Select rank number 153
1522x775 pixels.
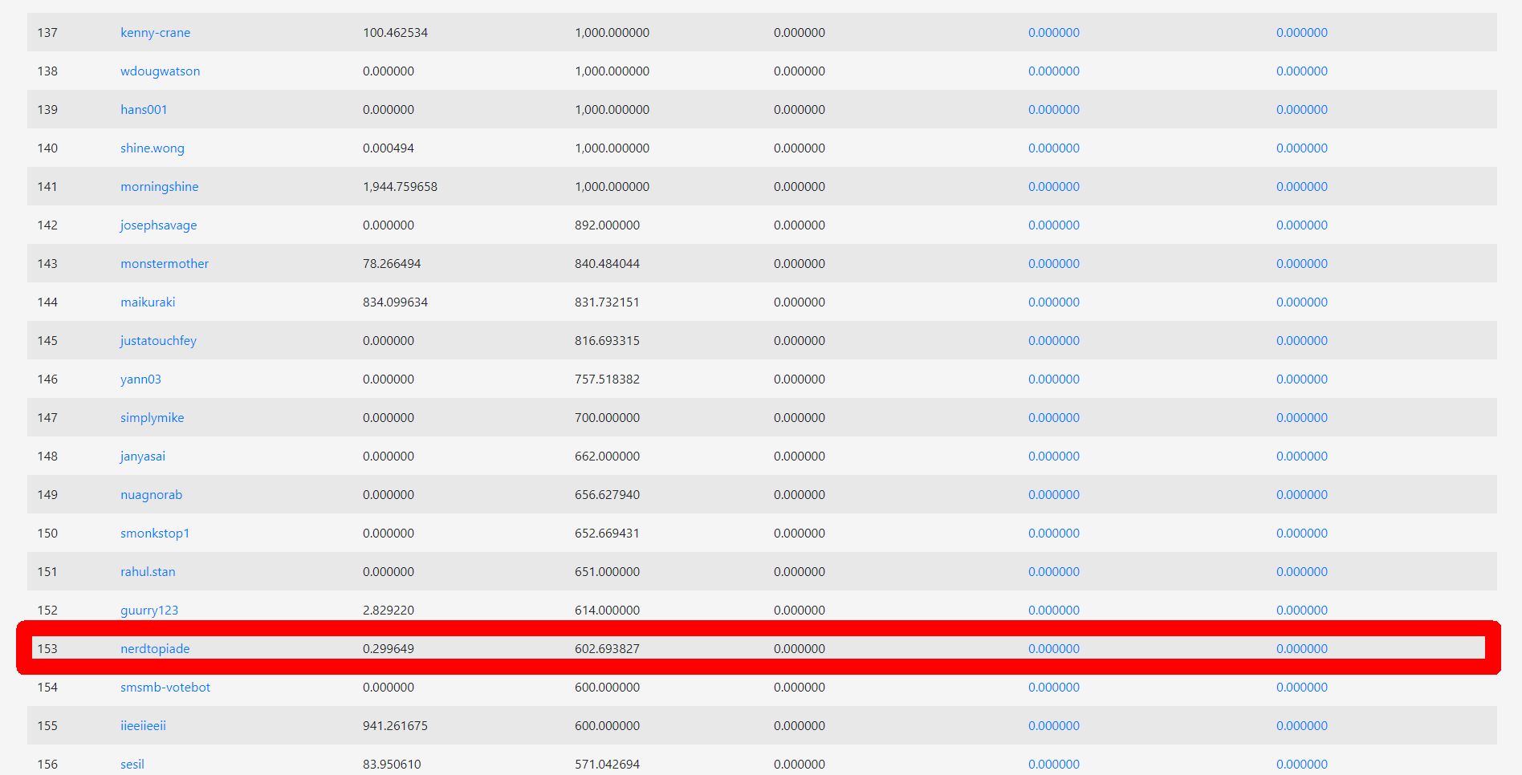pyautogui.click(x=47, y=649)
